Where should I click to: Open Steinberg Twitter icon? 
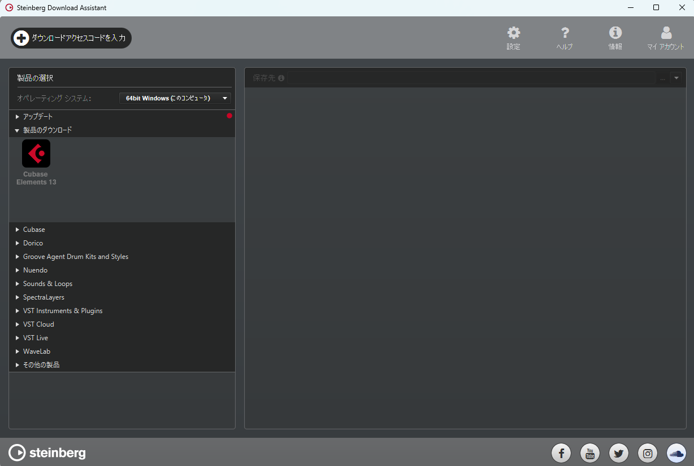click(619, 452)
